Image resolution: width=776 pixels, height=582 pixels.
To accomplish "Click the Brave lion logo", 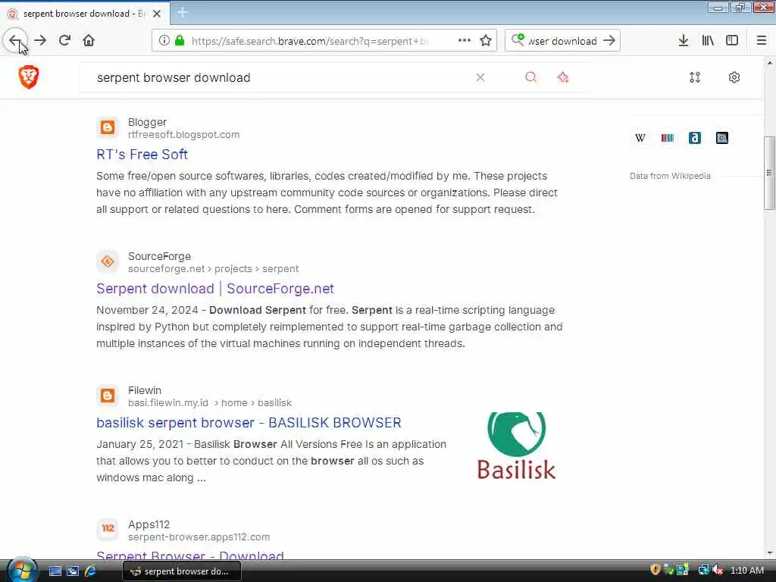I will point(29,77).
